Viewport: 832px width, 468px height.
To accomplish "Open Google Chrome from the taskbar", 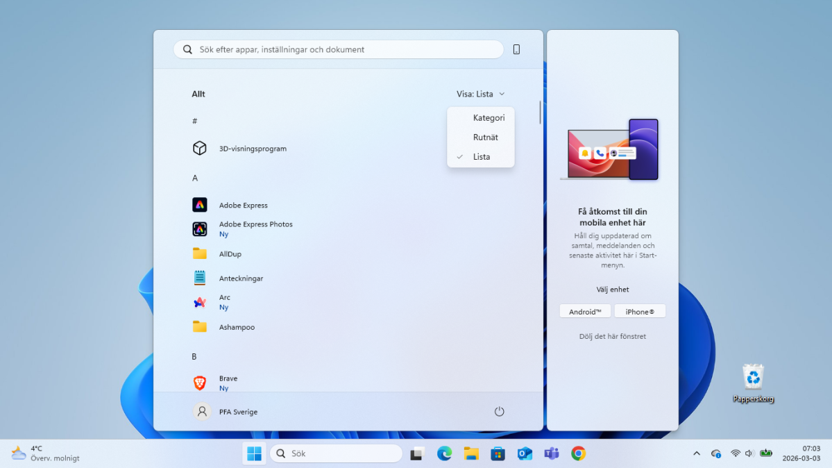I will (x=578, y=453).
